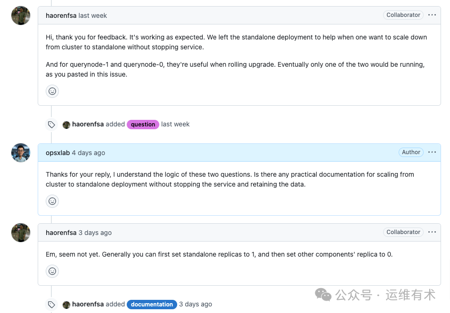
Task: Open the kebab menu on opsxlab's comment
Action: click(x=432, y=152)
